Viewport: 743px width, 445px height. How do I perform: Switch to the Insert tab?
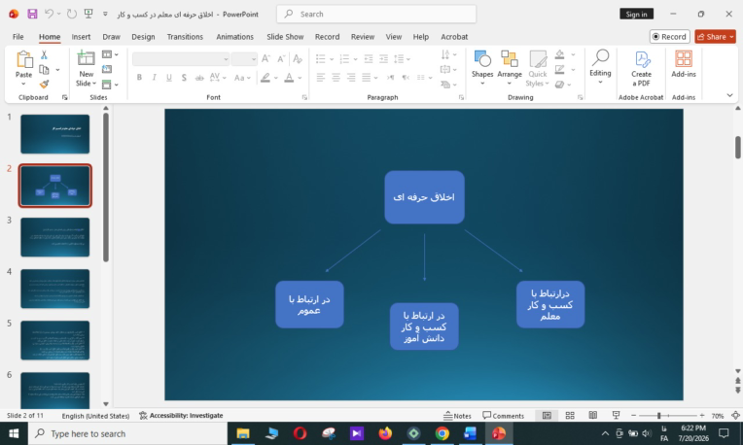81,37
